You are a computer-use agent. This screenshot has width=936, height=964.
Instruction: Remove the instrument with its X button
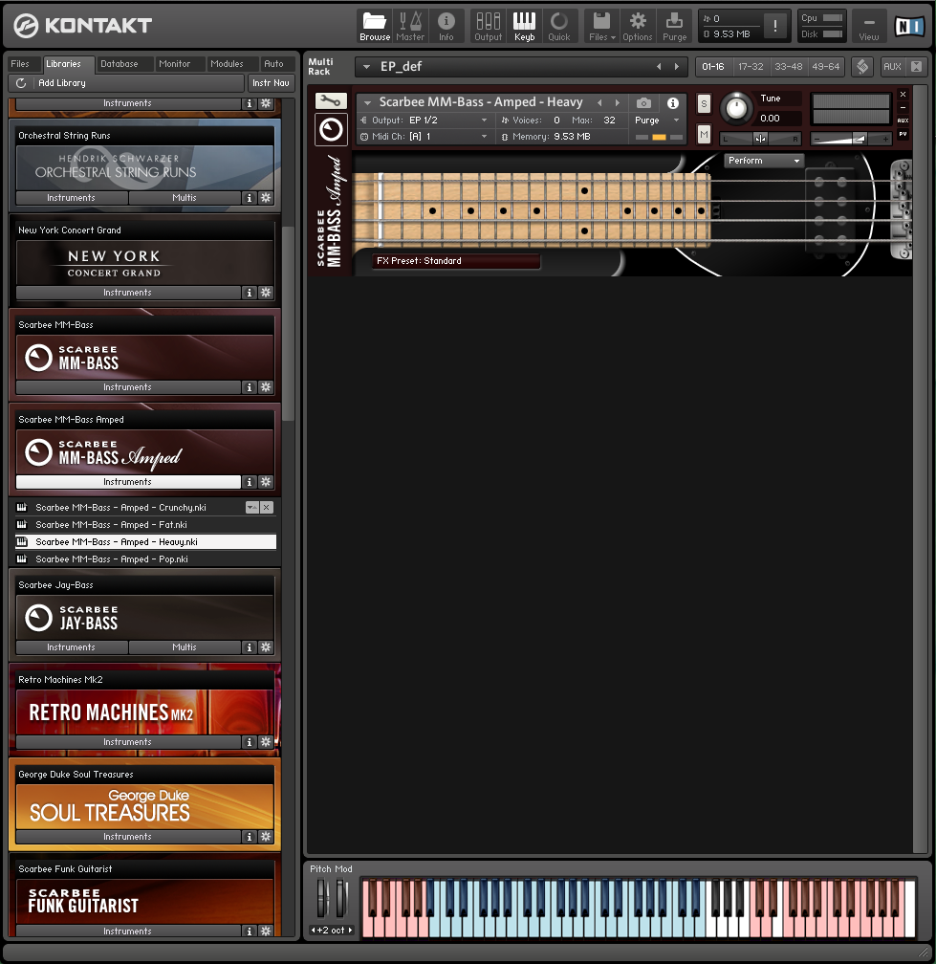[903, 94]
